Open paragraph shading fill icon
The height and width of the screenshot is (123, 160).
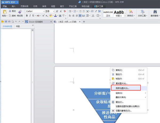93,16
